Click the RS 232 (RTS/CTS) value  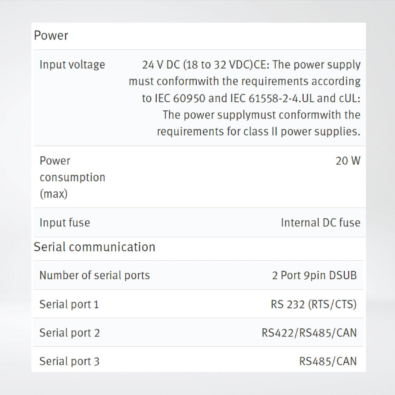314,304
